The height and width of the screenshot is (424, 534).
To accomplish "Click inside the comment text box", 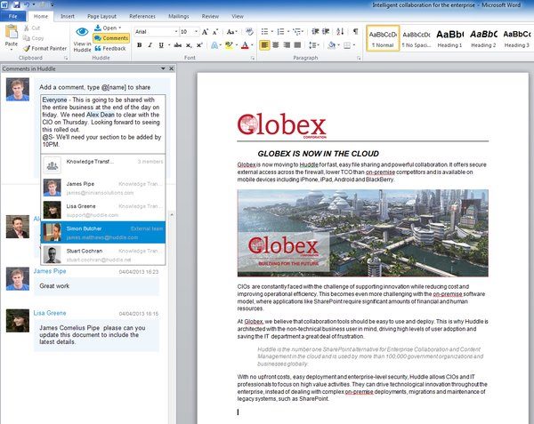I will tap(101, 123).
